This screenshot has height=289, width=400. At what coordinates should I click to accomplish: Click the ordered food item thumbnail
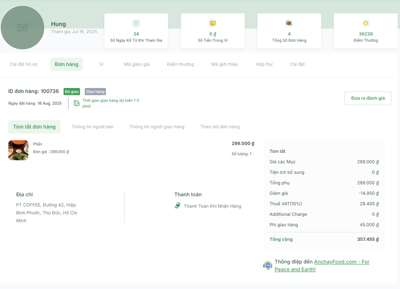(x=18, y=150)
